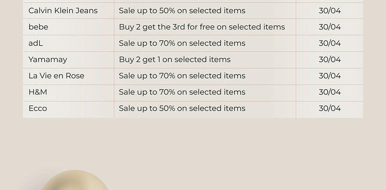Click La Vie en Rose 70% sale text
Screen dimensions: 386x190
tap(182, 76)
